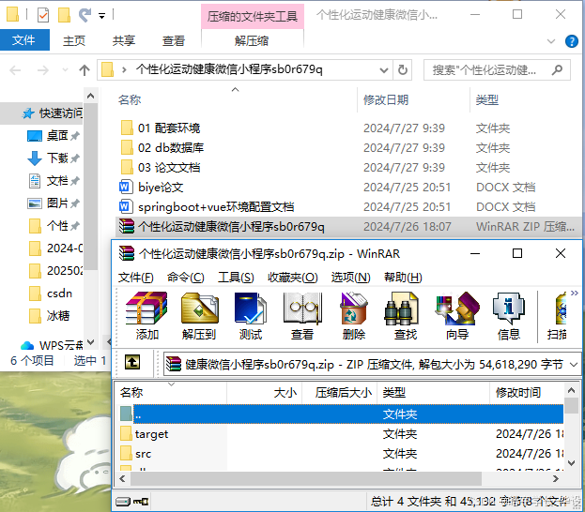The image size is (585, 512).
Task: Select springboot+vue环境配置文档 file
Action: (x=216, y=207)
